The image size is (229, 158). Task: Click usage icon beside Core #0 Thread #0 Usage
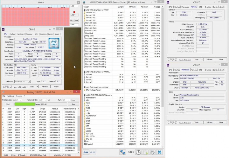pos(85,38)
